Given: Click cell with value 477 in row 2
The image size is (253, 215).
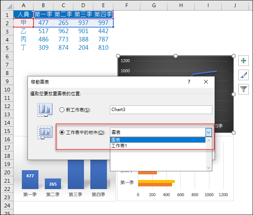Looking at the screenshot, I should point(43,23).
